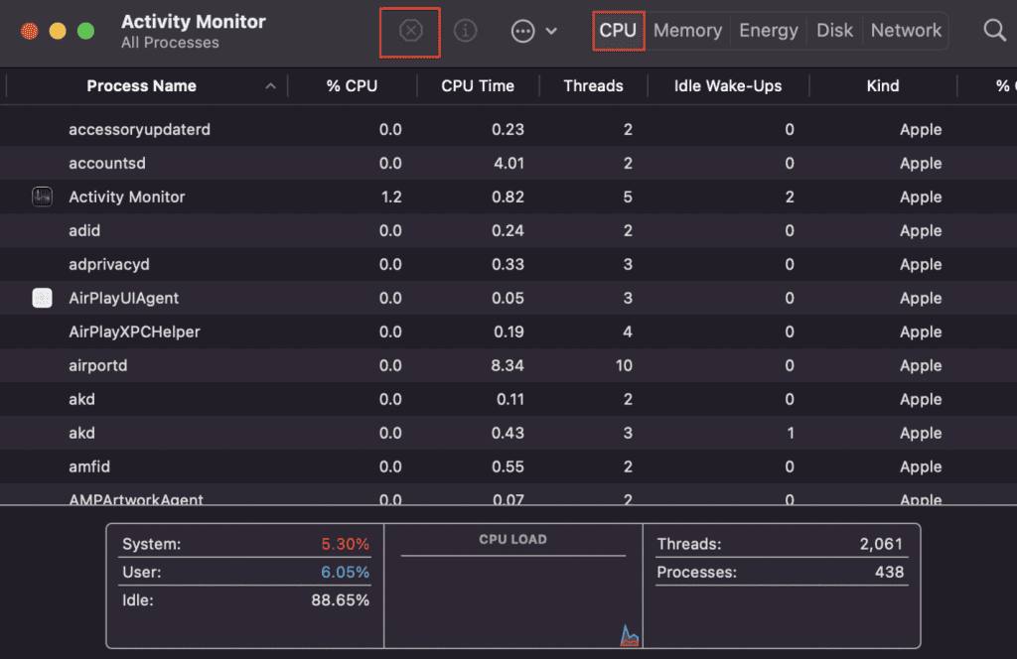Open the Energy pane
Image resolution: width=1017 pixels, height=659 pixels.
point(768,30)
